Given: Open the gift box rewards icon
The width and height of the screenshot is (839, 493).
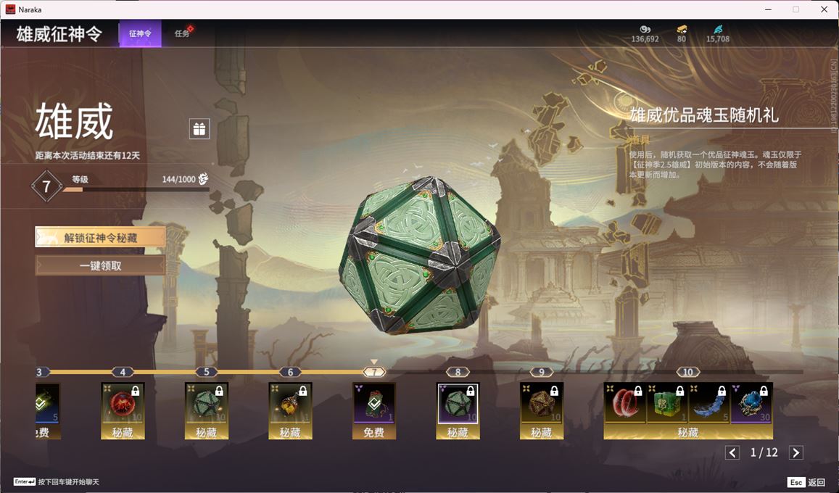Looking at the screenshot, I should coord(199,129).
